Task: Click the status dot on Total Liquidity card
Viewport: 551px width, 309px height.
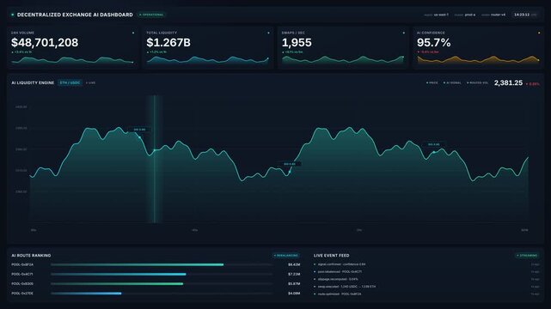Action: 268,33
